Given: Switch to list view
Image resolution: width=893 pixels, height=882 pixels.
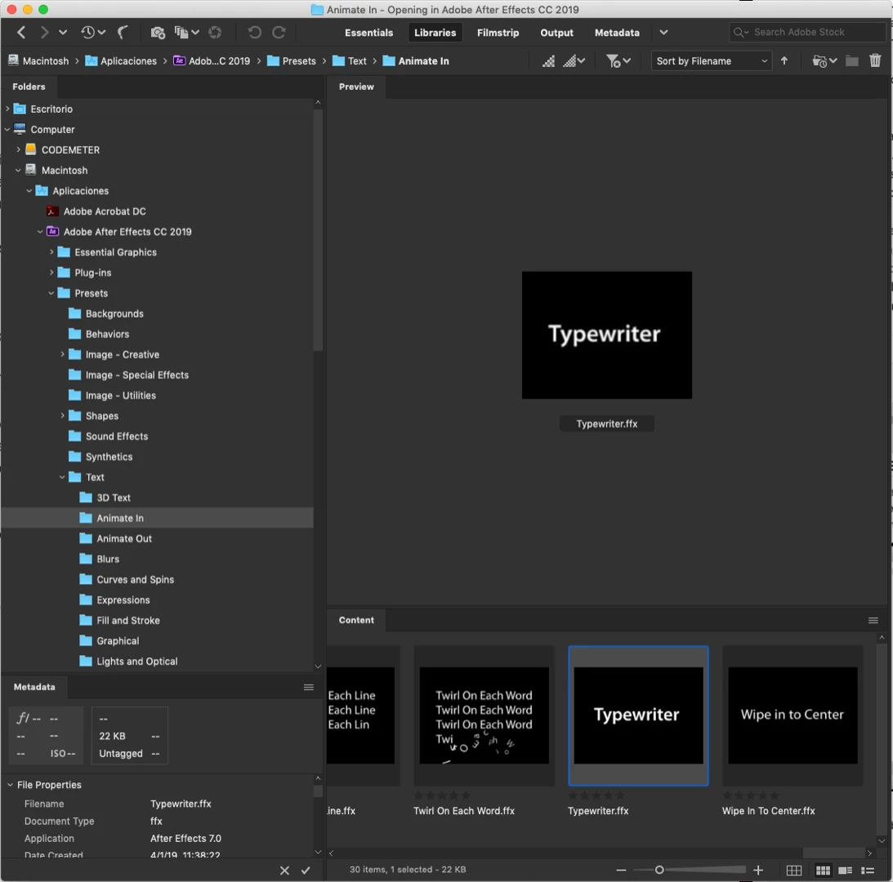Looking at the screenshot, I should [868, 870].
